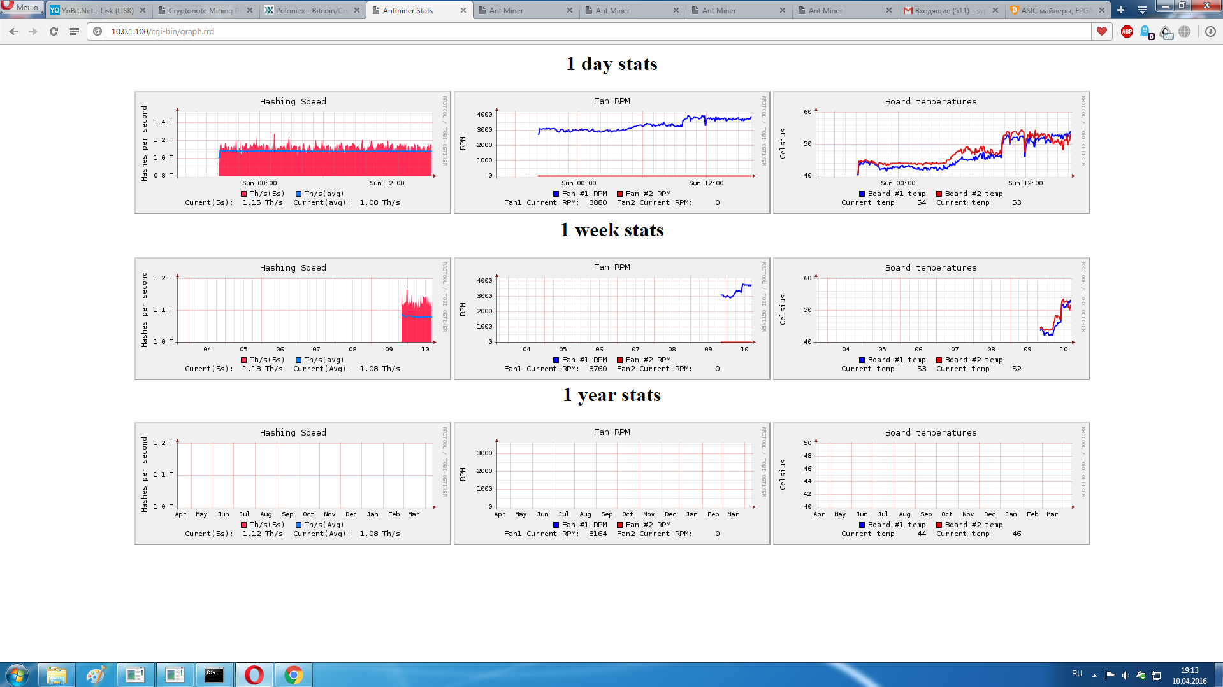
Task: Open Chrome from the taskbar
Action: (293, 675)
